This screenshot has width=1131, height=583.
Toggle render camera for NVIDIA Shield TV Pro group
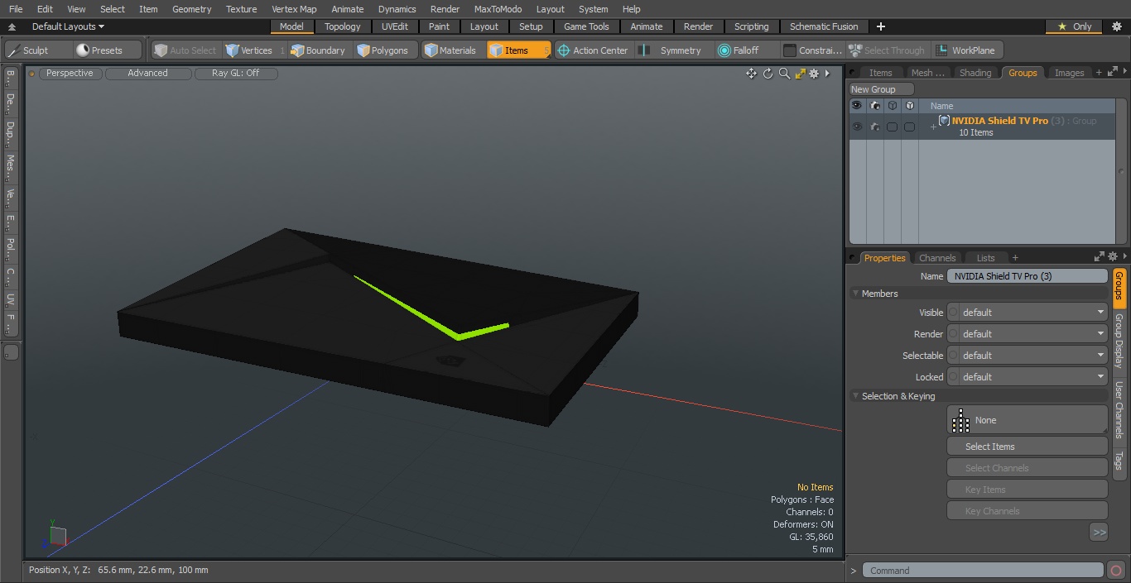(x=874, y=127)
